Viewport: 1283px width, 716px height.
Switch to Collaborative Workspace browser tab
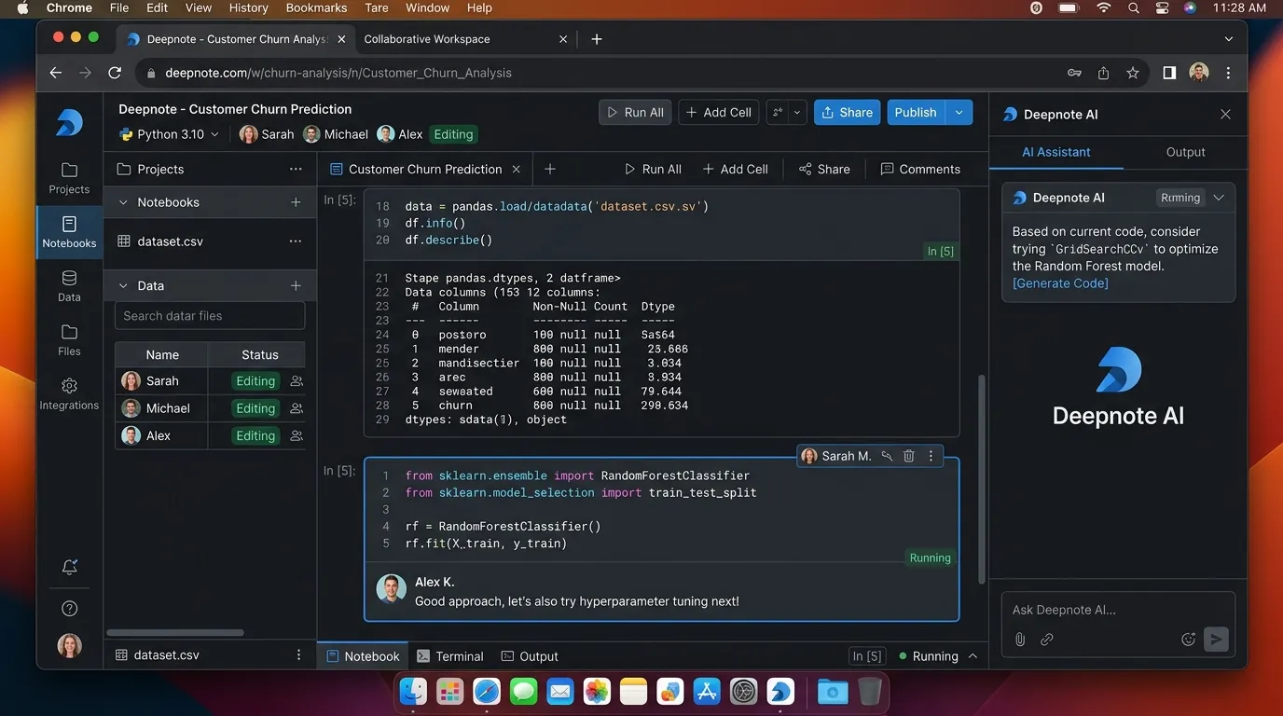click(427, 39)
